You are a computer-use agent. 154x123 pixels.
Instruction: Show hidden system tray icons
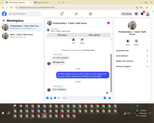coord(134,113)
